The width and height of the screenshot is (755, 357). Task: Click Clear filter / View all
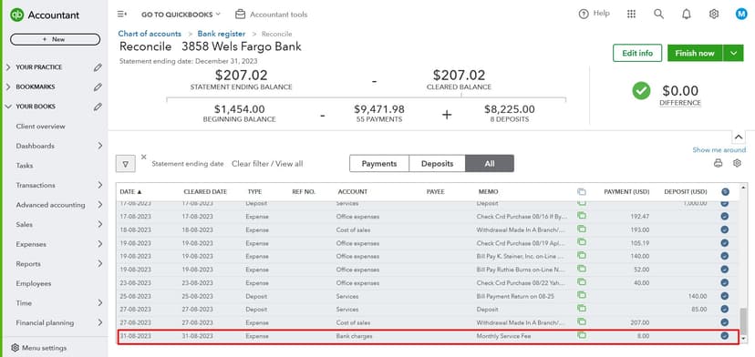point(267,164)
